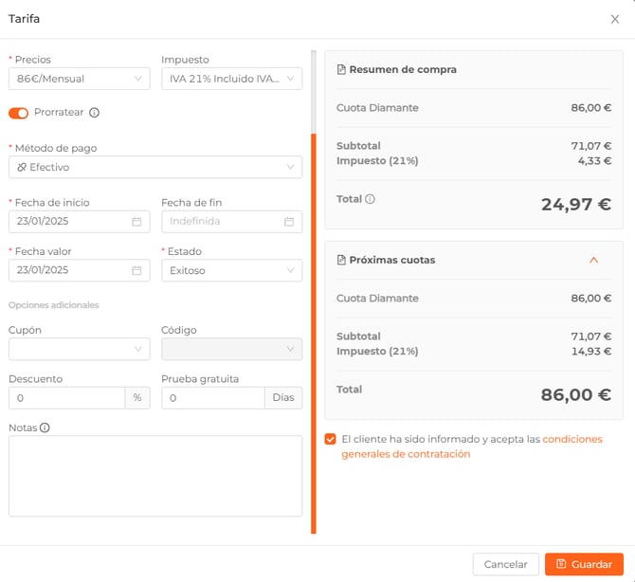This screenshot has height=582, width=635.
Task: Open the Estado dropdown showing Exitoso
Action: [231, 270]
